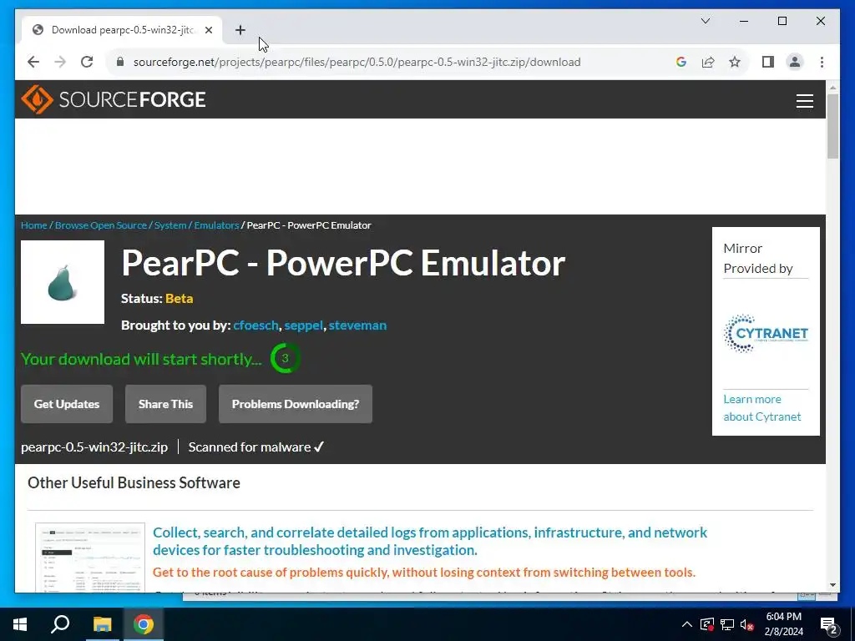
Task: Click the lock icon in address bar
Action: coord(120,62)
